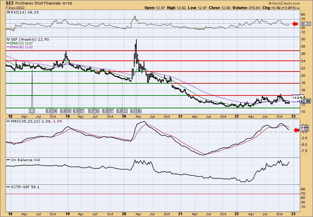This screenshot has width=313, height=217.
Task: Click the 0.0511 dividend marker
Action: [122, 111]
